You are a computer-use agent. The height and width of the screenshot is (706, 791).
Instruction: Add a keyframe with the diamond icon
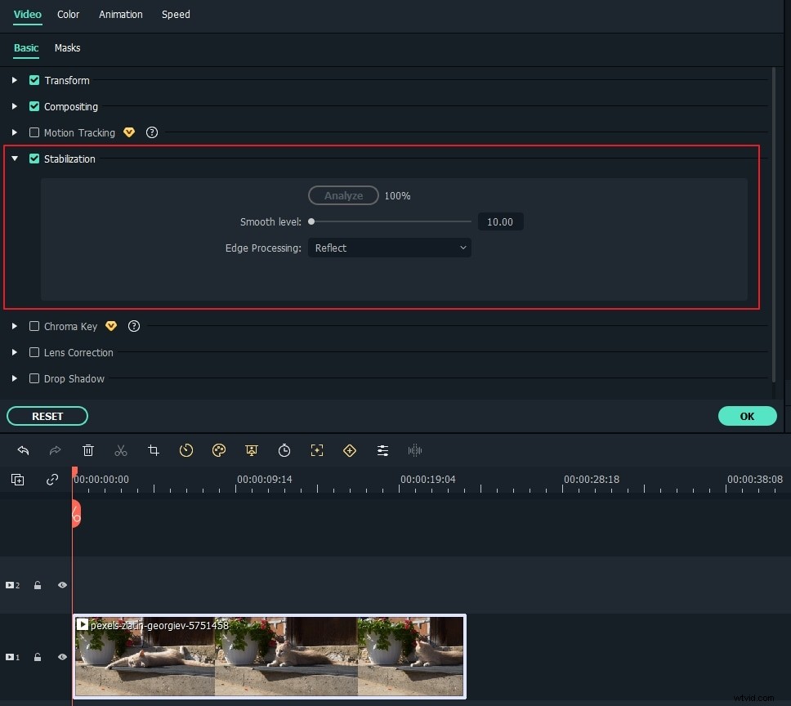pos(350,450)
